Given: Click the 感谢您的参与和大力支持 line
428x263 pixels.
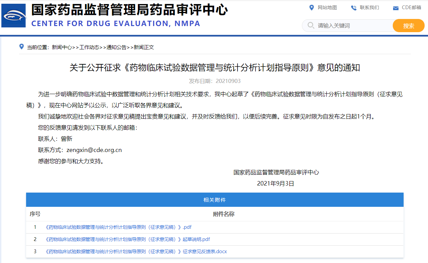Looking at the screenshot, I should [71, 161].
